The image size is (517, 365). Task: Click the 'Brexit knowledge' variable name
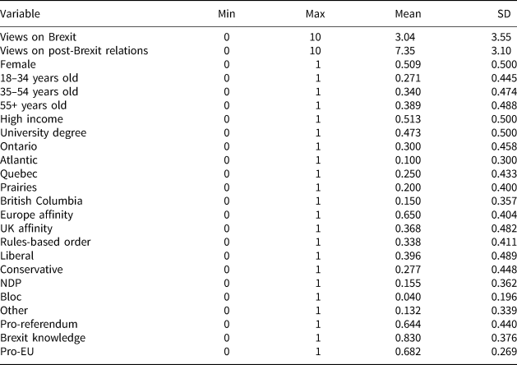43,338
